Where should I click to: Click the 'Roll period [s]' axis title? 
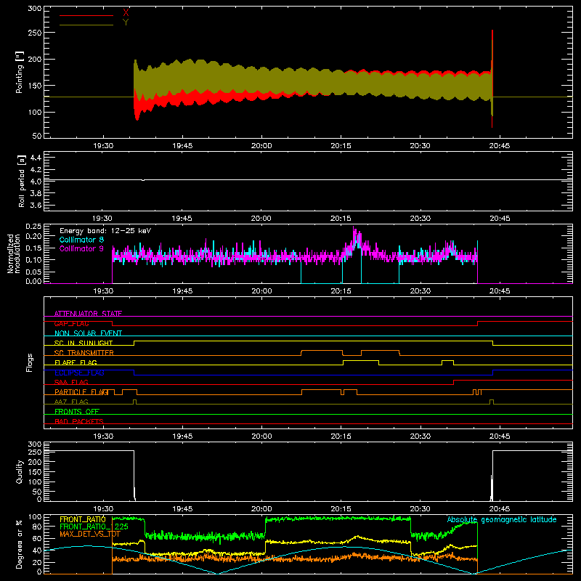tap(21, 182)
